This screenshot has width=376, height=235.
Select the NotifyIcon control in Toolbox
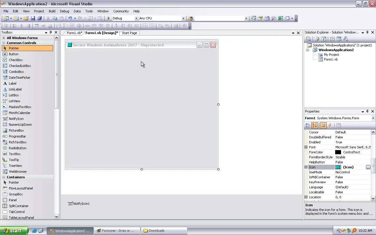coord(27,119)
